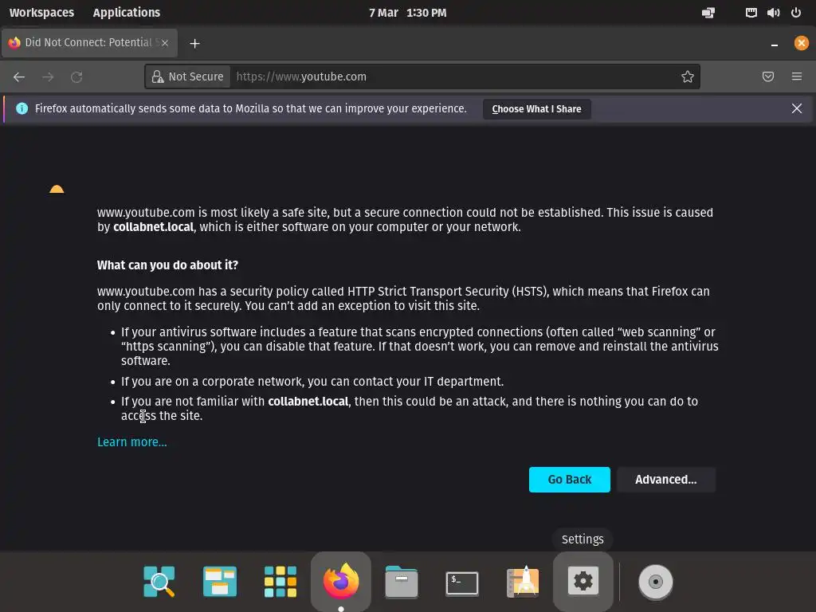Image resolution: width=816 pixels, height=612 pixels.
Task: Follow the Learn more… link
Action: pos(132,441)
